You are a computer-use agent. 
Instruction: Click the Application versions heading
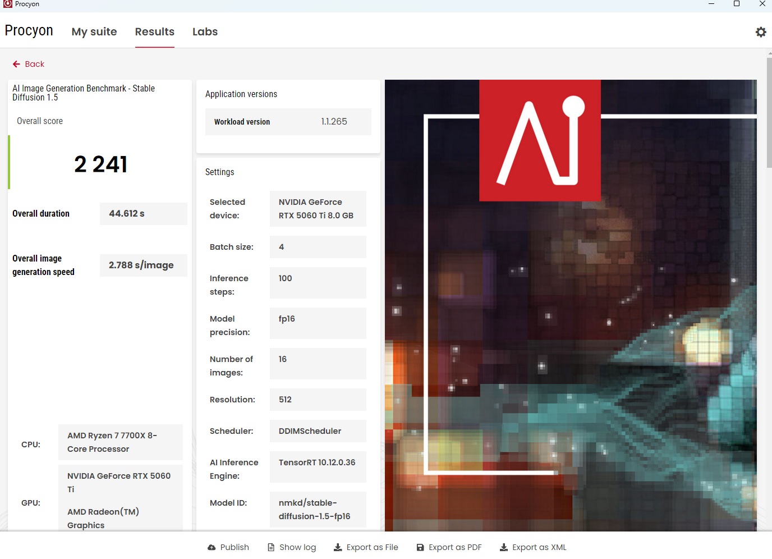click(241, 94)
